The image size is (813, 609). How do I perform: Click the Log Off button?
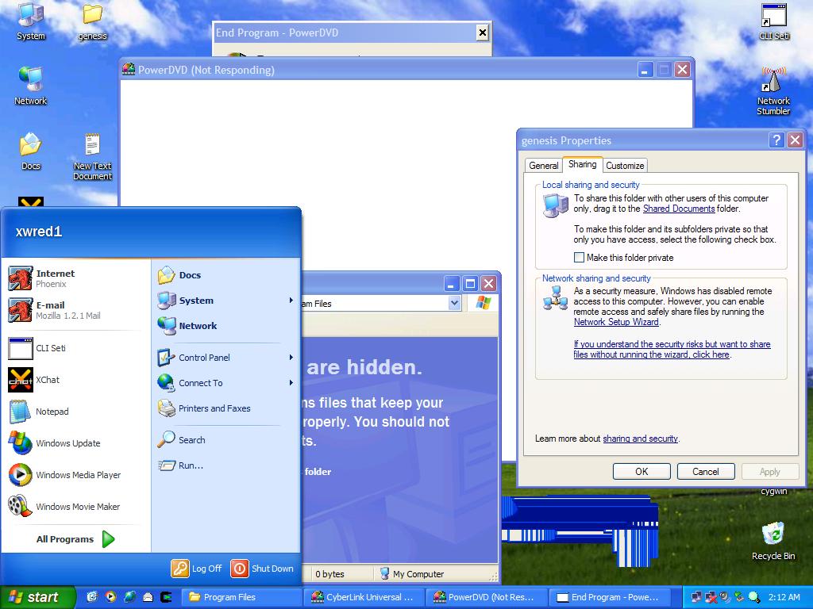click(197, 568)
